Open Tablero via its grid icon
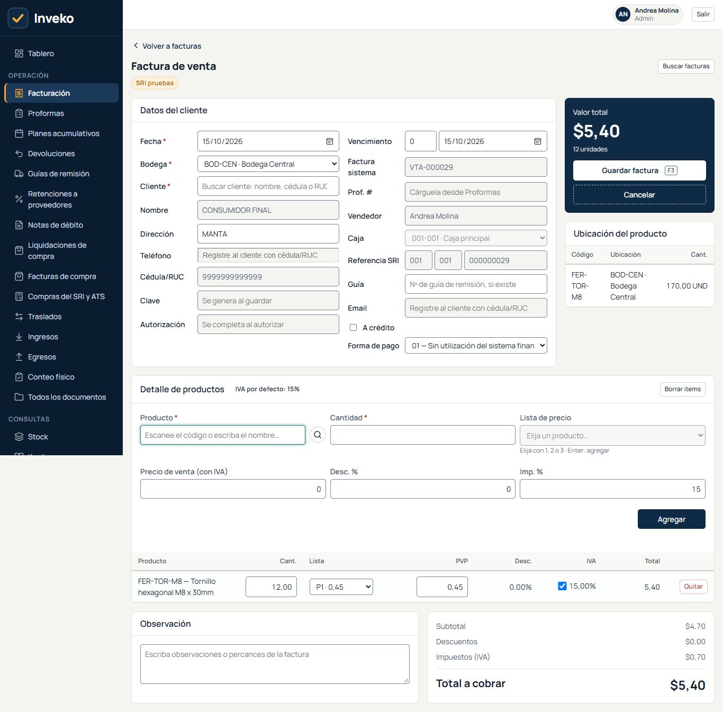Viewport: 723px width, 712px height. coord(19,53)
